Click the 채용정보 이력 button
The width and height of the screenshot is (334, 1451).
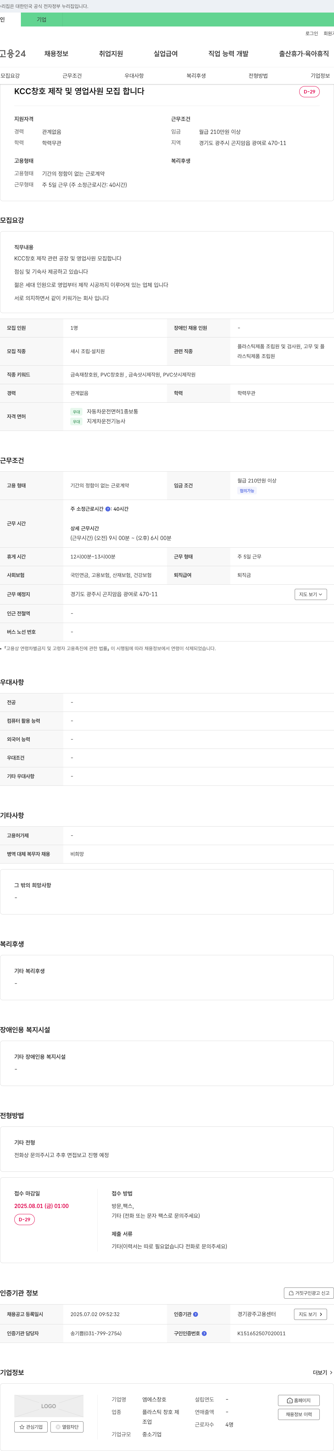[299, 1414]
